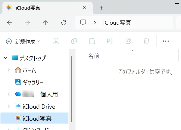Expand the 個人用 OneDrive node
The height and width of the screenshot is (130, 181).
(x=9, y=94)
